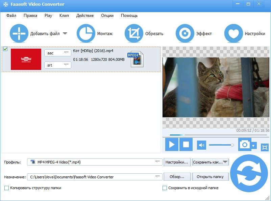Click the Добавить файл plus icon
Screen dimensions: 271x201
[19, 33]
